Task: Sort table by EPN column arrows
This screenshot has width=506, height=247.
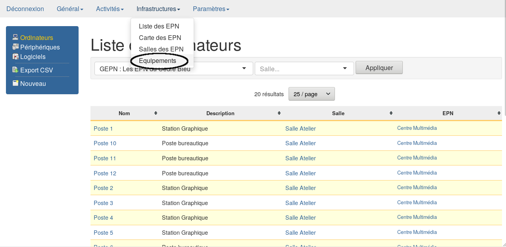Action: click(x=499, y=113)
